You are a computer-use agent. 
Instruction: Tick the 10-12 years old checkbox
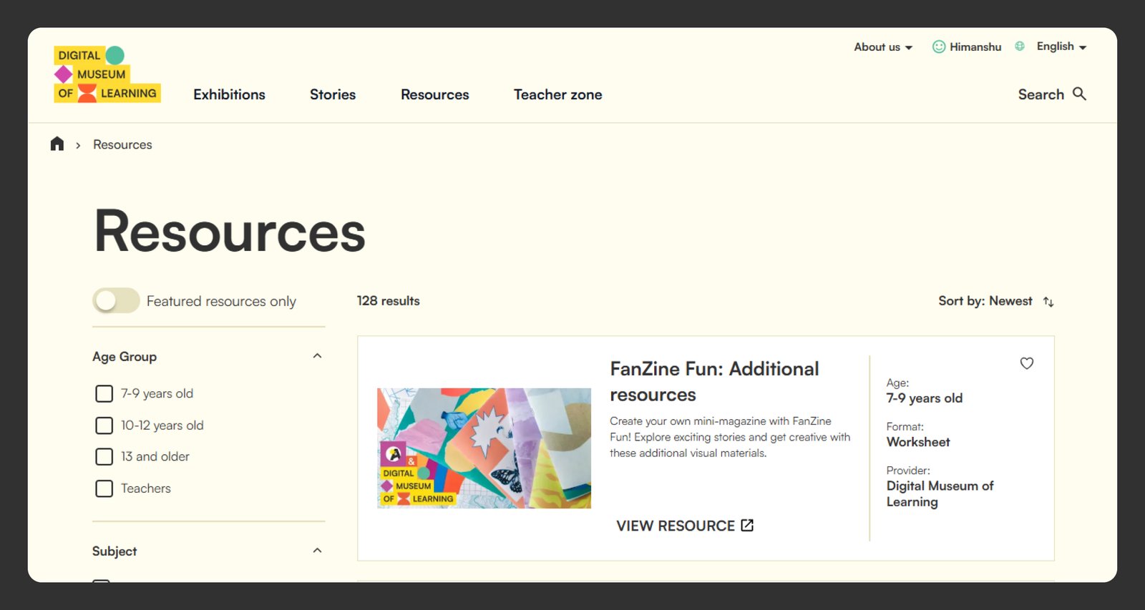point(104,425)
